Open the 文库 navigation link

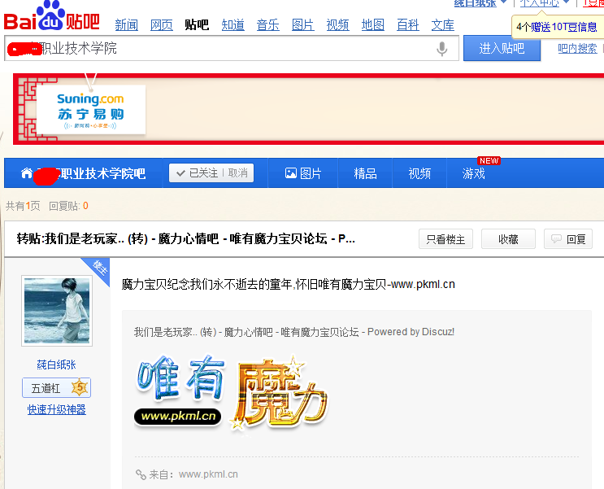pyautogui.click(x=442, y=25)
